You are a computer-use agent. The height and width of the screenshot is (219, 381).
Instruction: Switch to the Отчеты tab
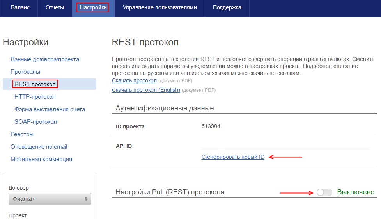55,8
